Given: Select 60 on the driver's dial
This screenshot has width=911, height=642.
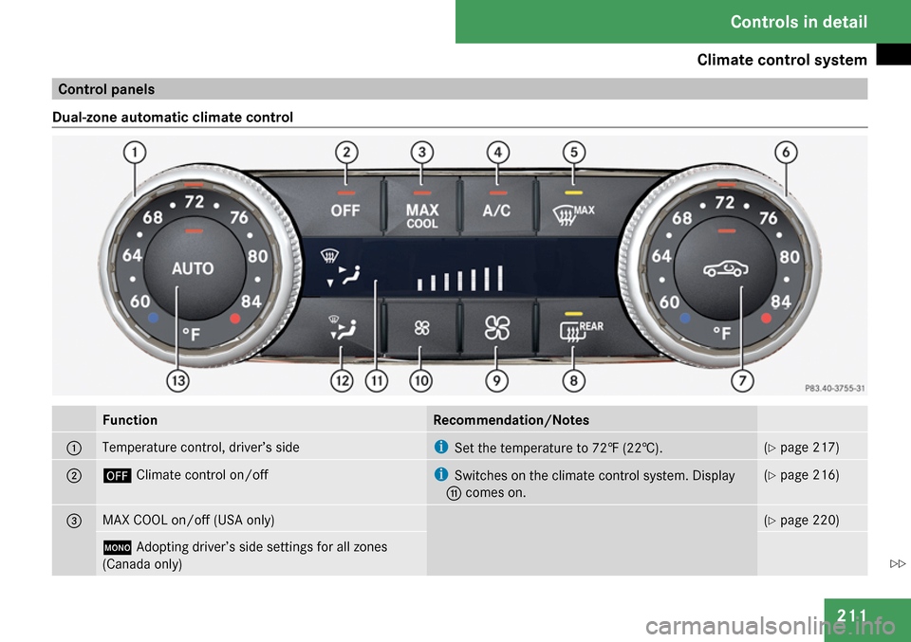Looking at the screenshot, I should [140, 302].
